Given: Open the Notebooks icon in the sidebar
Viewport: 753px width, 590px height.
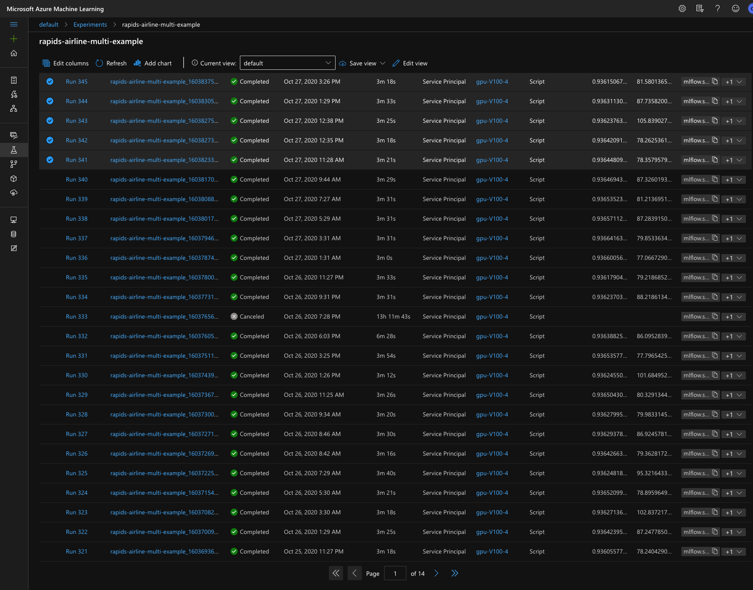Looking at the screenshot, I should (14, 81).
